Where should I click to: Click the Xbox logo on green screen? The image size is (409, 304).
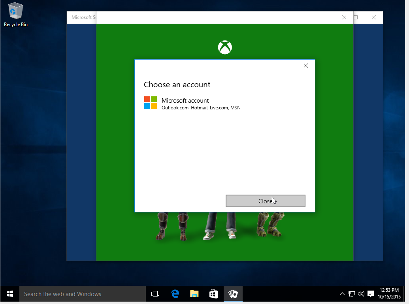tap(225, 47)
